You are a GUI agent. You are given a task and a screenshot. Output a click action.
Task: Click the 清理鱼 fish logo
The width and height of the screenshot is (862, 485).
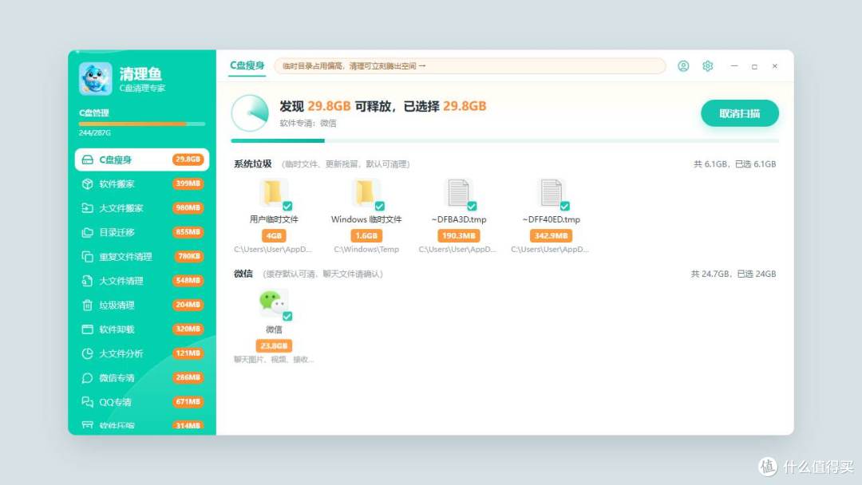96,78
